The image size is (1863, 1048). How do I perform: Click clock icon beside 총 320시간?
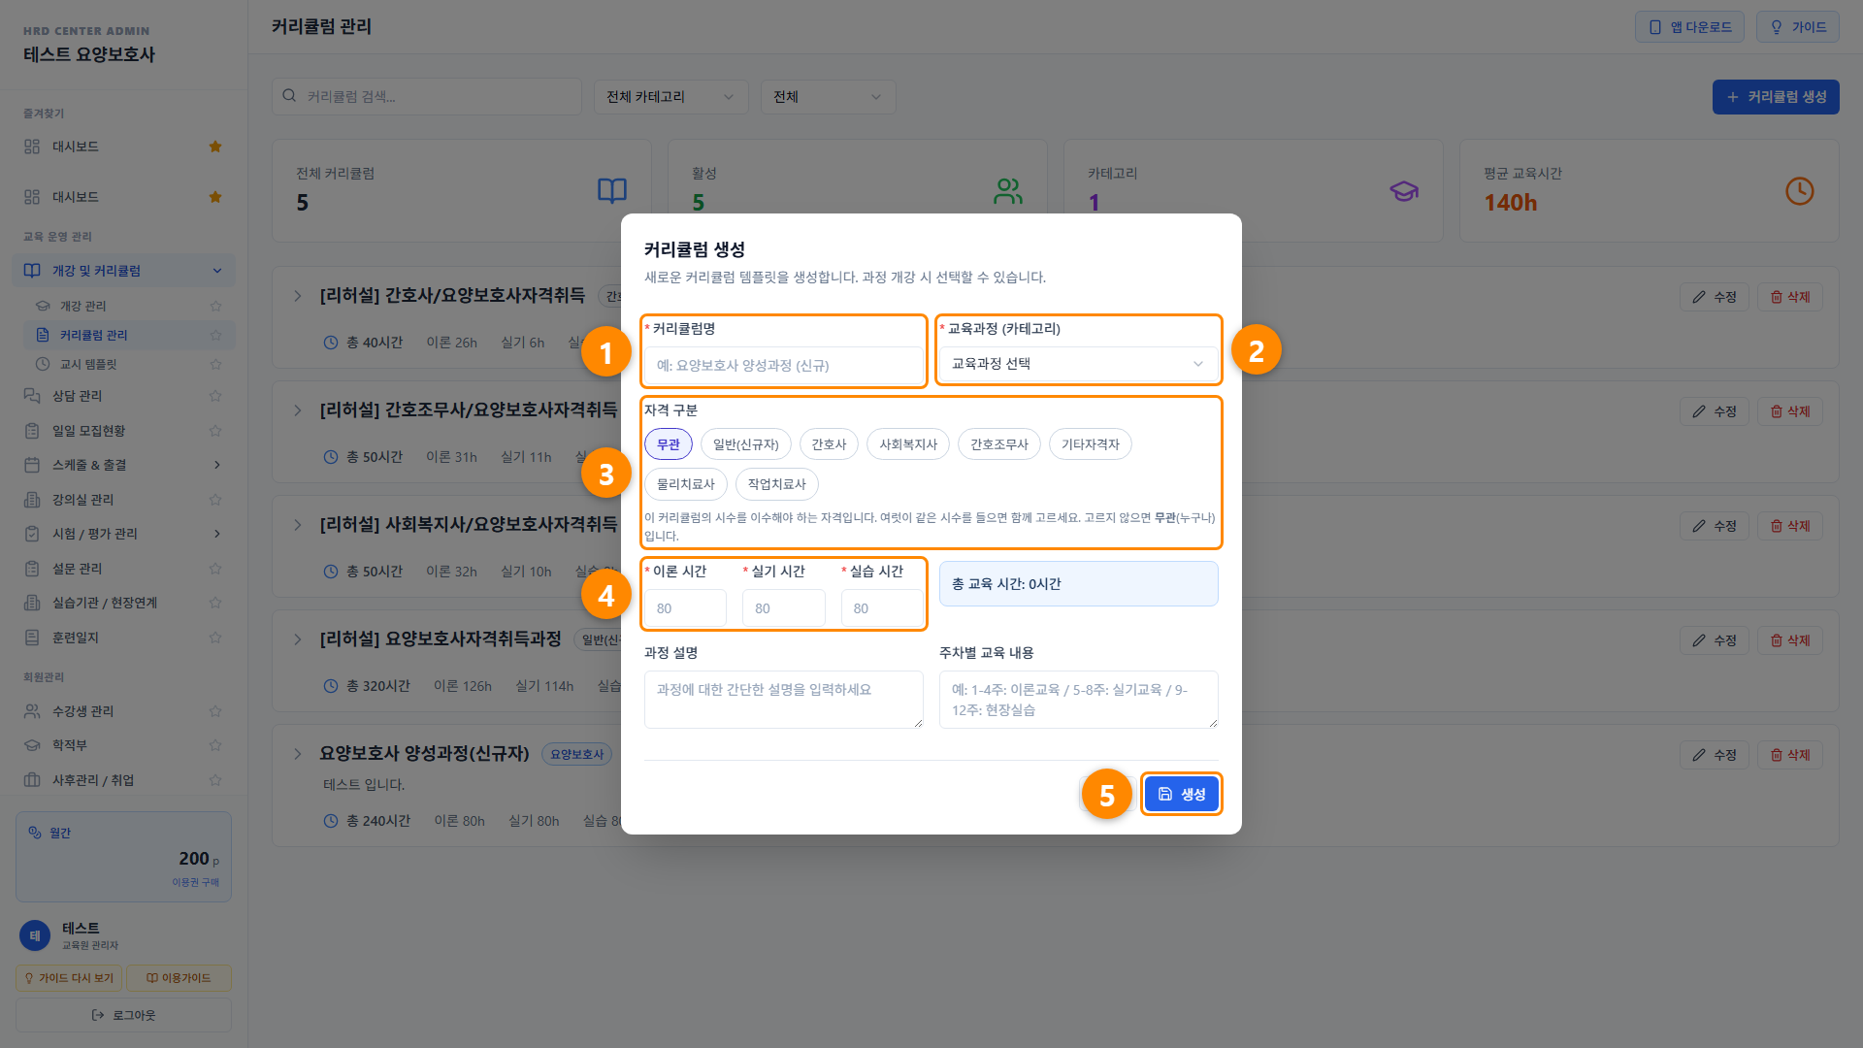(x=331, y=686)
